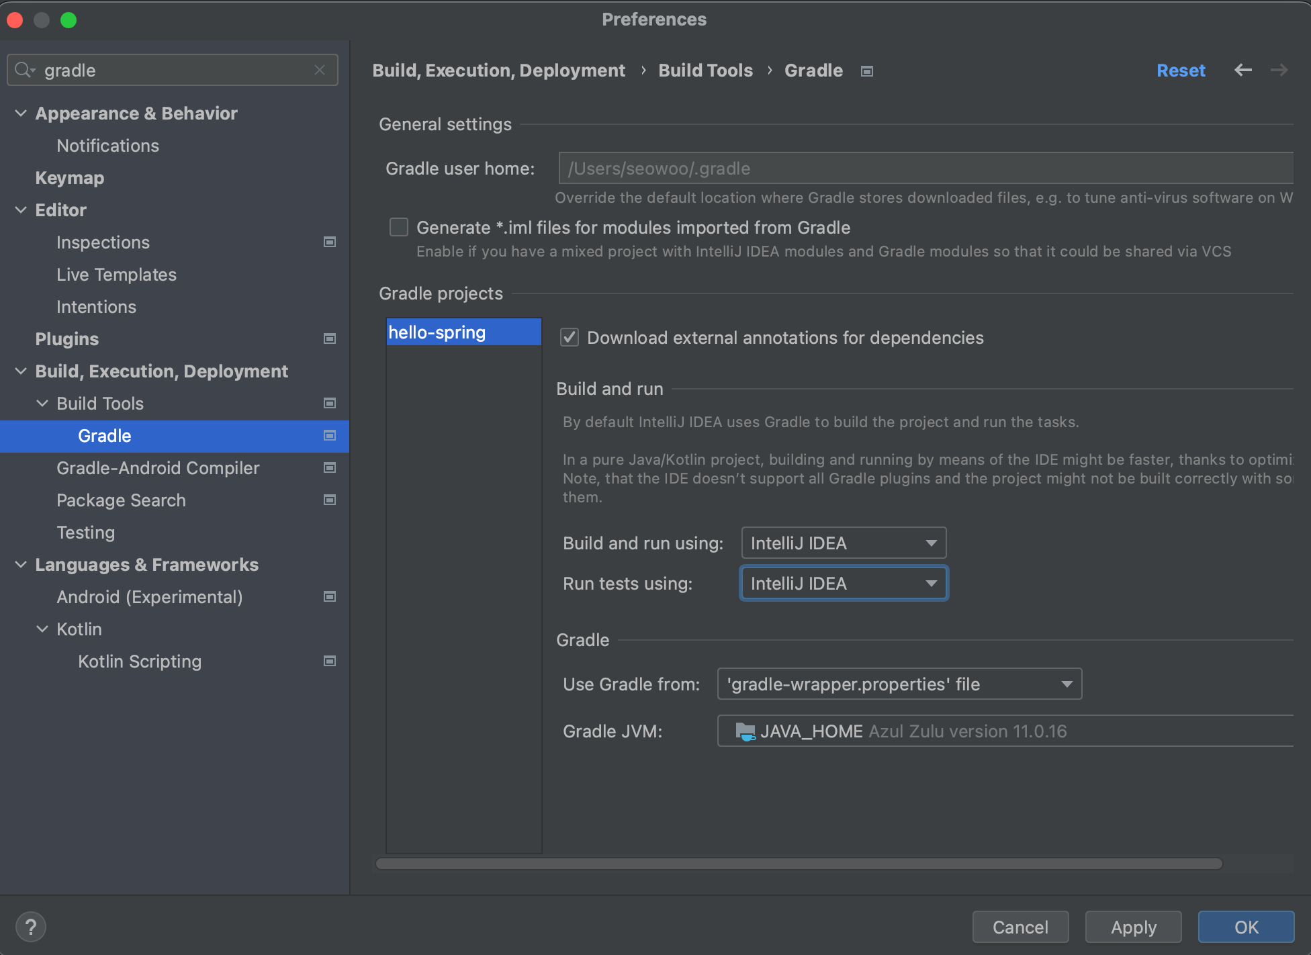Viewport: 1311px width, 955px height.
Task: Click project-level icon next to Package Search
Action: pyautogui.click(x=329, y=500)
